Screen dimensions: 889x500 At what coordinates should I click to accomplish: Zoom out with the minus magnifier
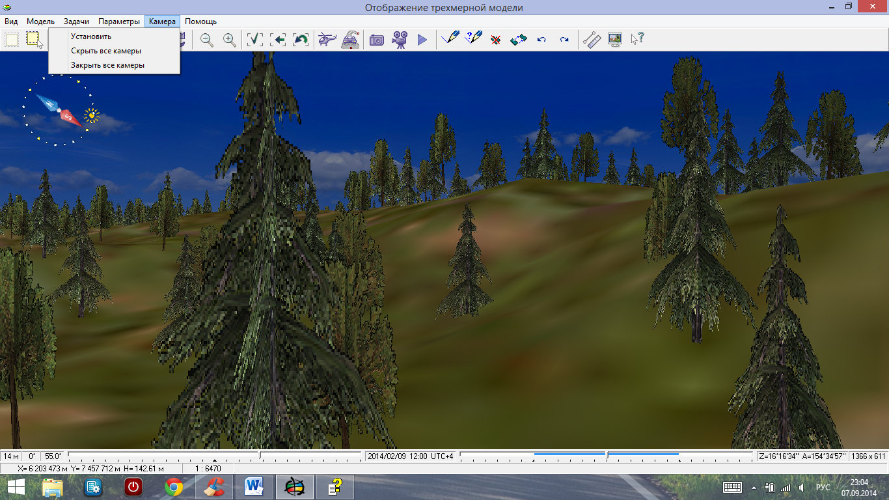[x=207, y=39]
